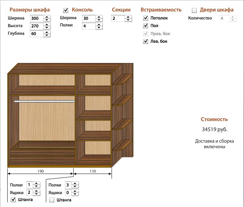Click the Встраиваемость heading
Screen dimensions: 244x207
pyautogui.click(x=161, y=10)
